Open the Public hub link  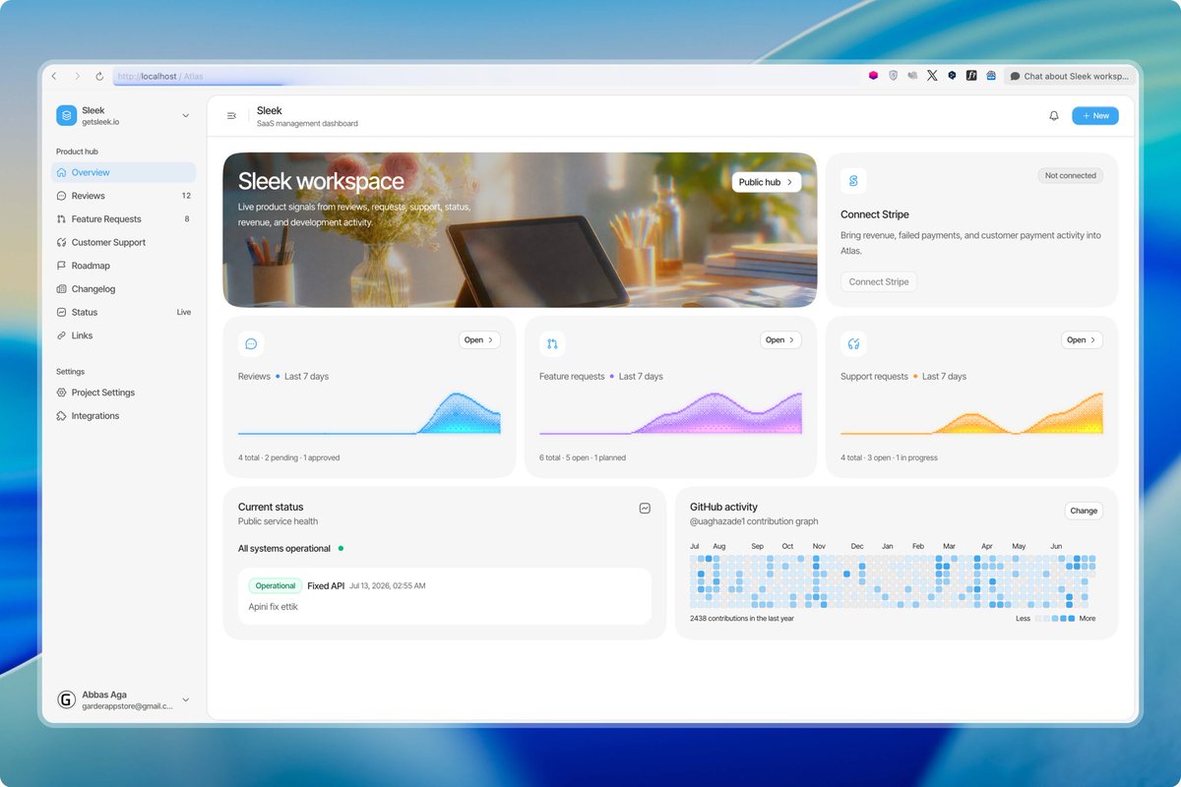click(x=766, y=182)
